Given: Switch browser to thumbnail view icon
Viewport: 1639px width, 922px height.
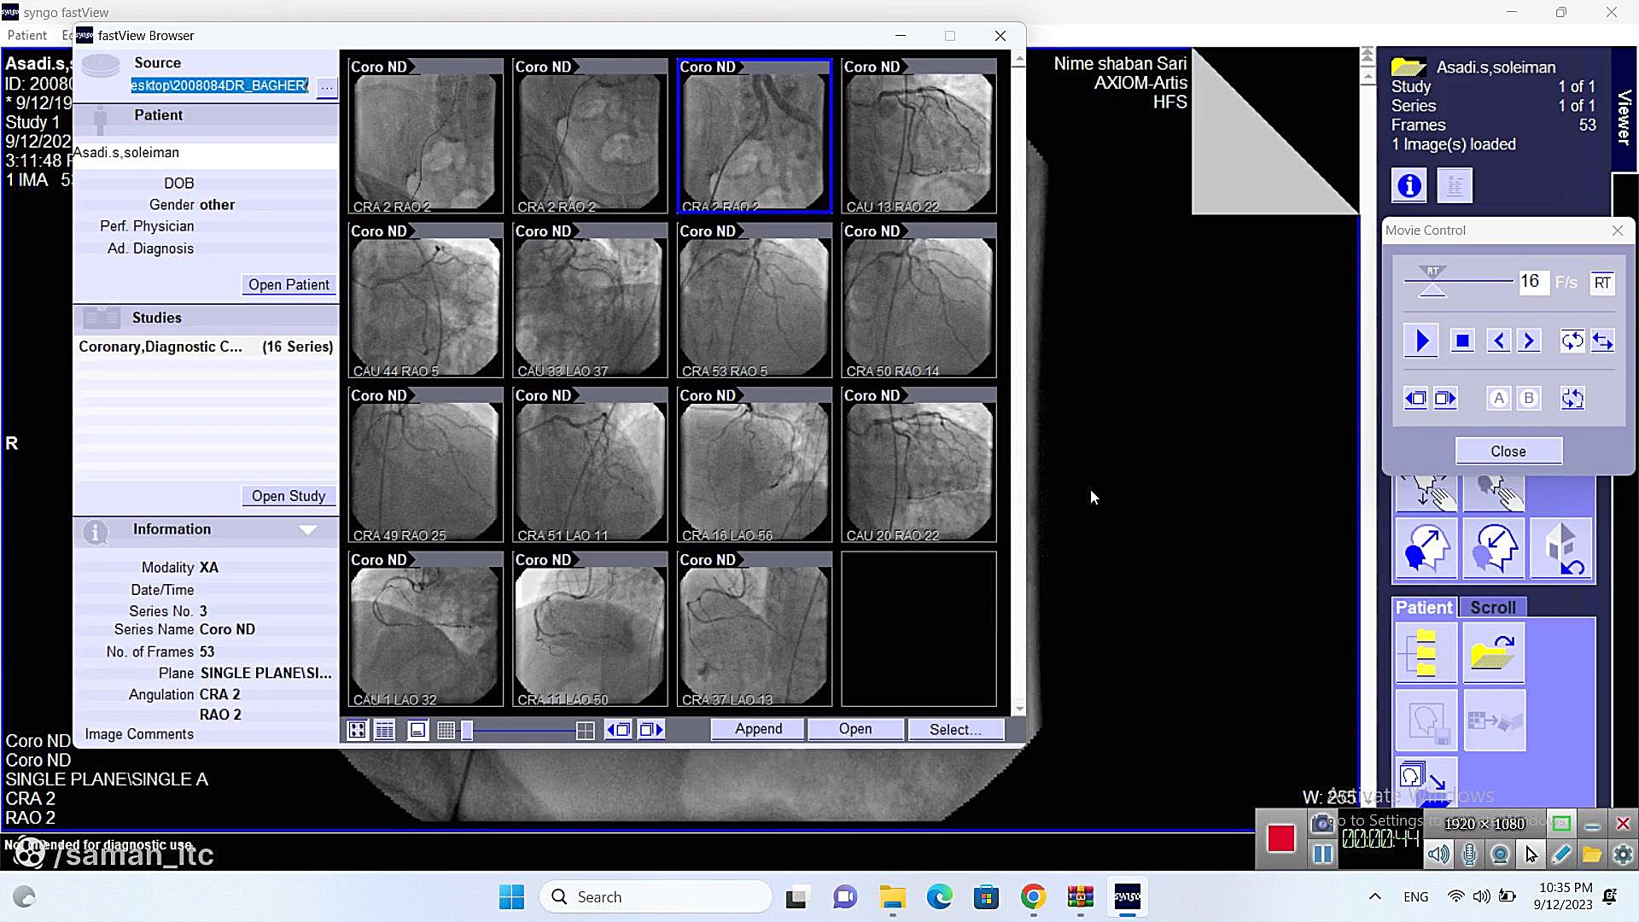Looking at the screenshot, I should [358, 730].
